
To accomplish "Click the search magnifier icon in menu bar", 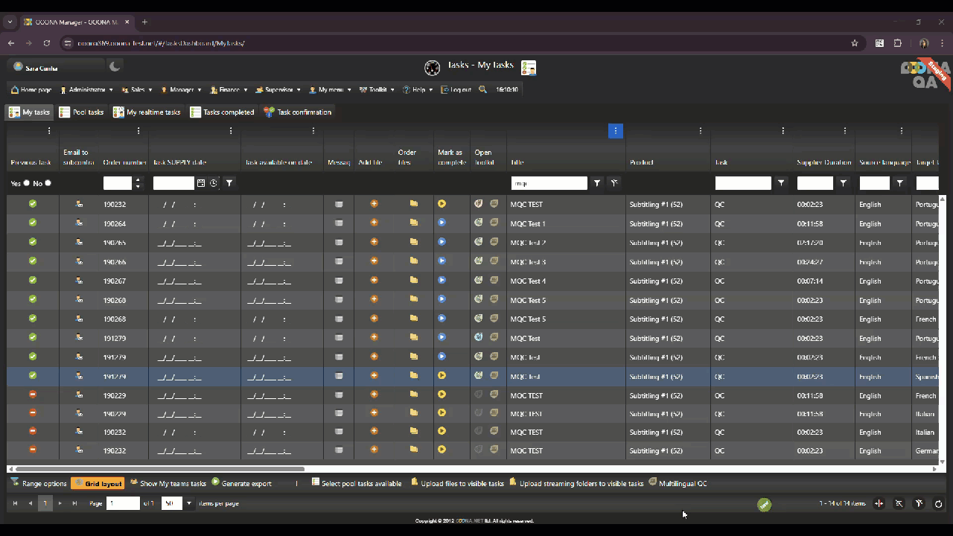I will coord(482,89).
